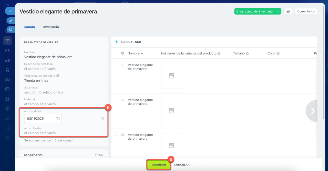Check the third Vestido elegante SKU row

(116, 134)
